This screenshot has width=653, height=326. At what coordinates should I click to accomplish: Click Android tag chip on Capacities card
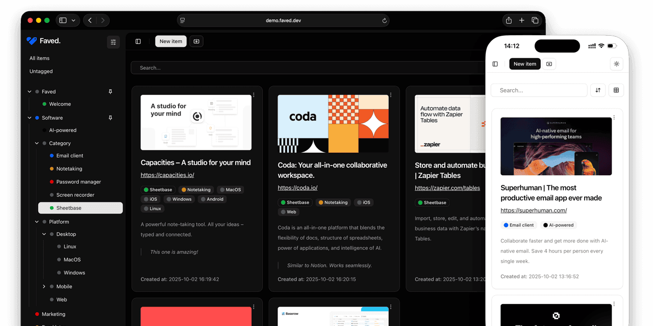(x=212, y=199)
